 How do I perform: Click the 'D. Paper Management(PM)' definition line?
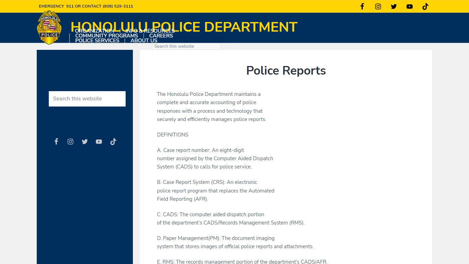tap(216, 238)
